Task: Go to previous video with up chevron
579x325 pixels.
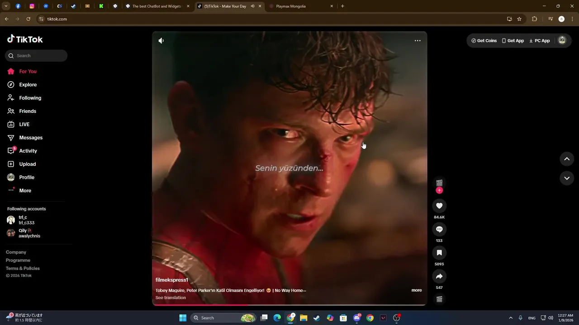Action: [x=567, y=159]
